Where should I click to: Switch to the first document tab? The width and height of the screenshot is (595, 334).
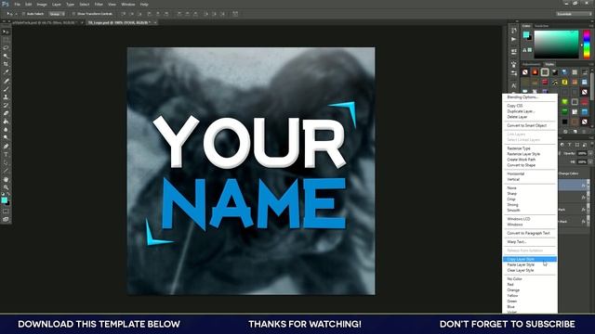44,22
